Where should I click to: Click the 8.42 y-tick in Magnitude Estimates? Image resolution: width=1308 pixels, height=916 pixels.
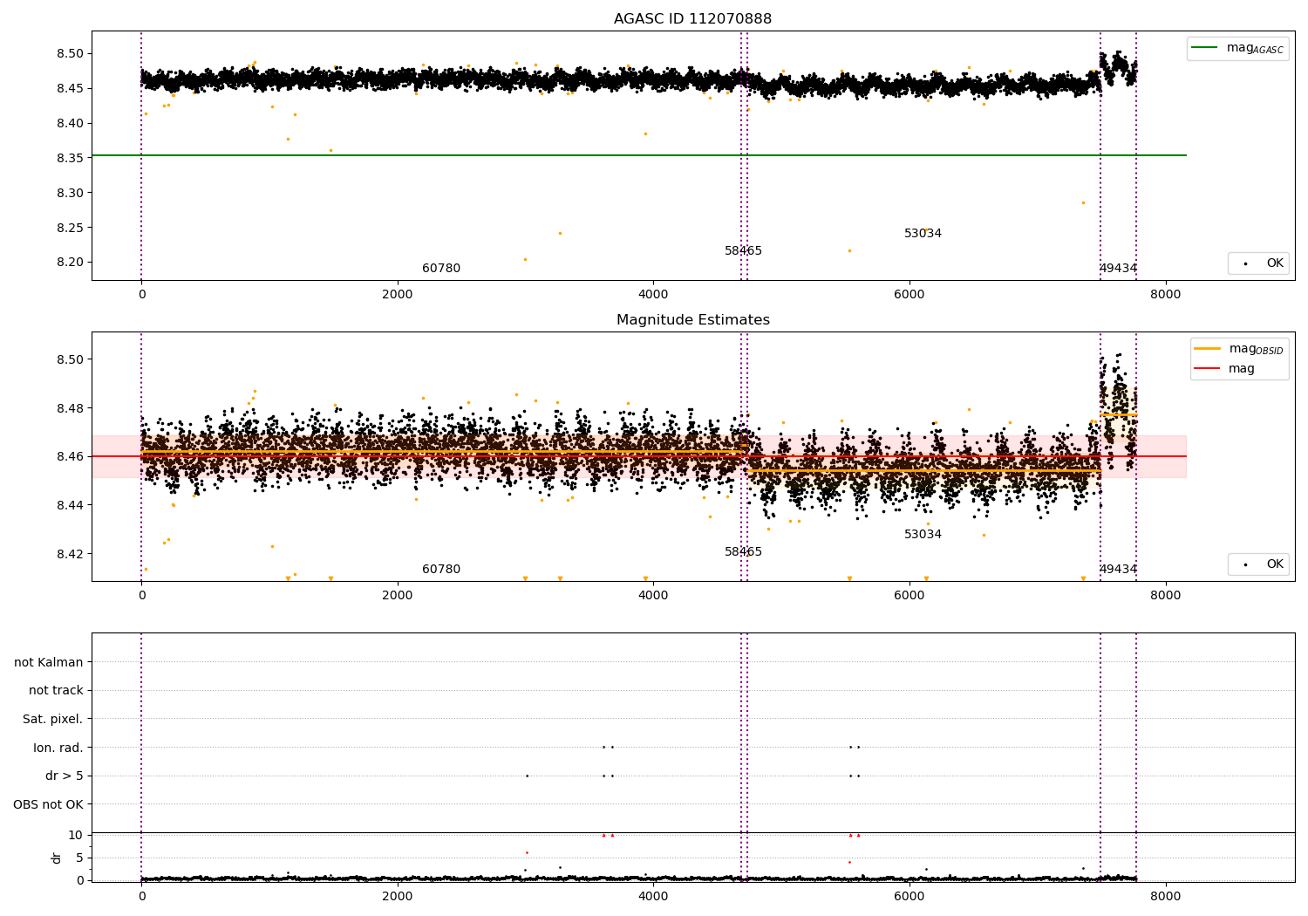[70, 554]
